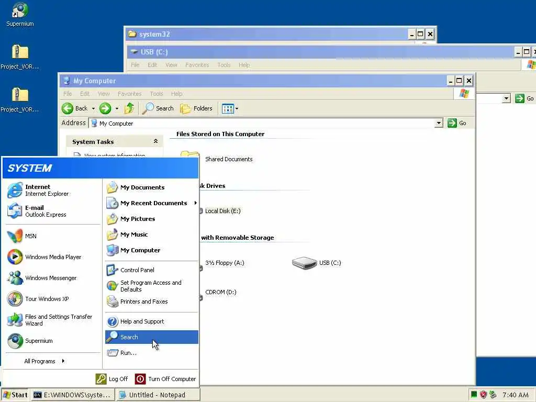Select 3½ Floppy (A:) drive

pyautogui.click(x=225, y=263)
